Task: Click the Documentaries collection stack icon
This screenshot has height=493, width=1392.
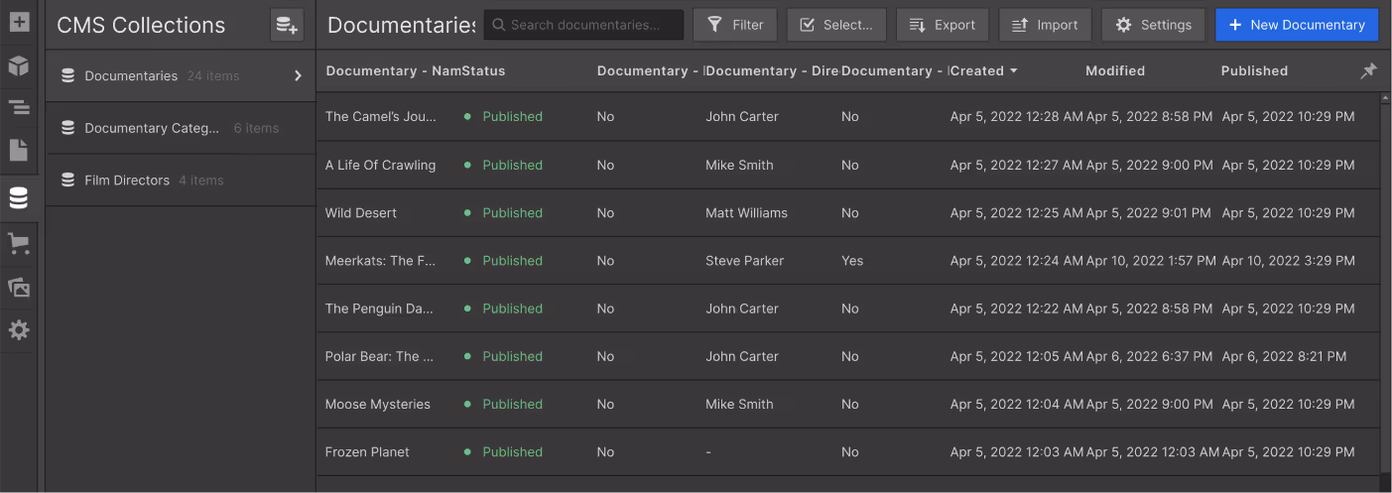Action: [x=67, y=76]
